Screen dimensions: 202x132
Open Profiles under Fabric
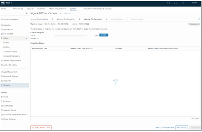6,47
